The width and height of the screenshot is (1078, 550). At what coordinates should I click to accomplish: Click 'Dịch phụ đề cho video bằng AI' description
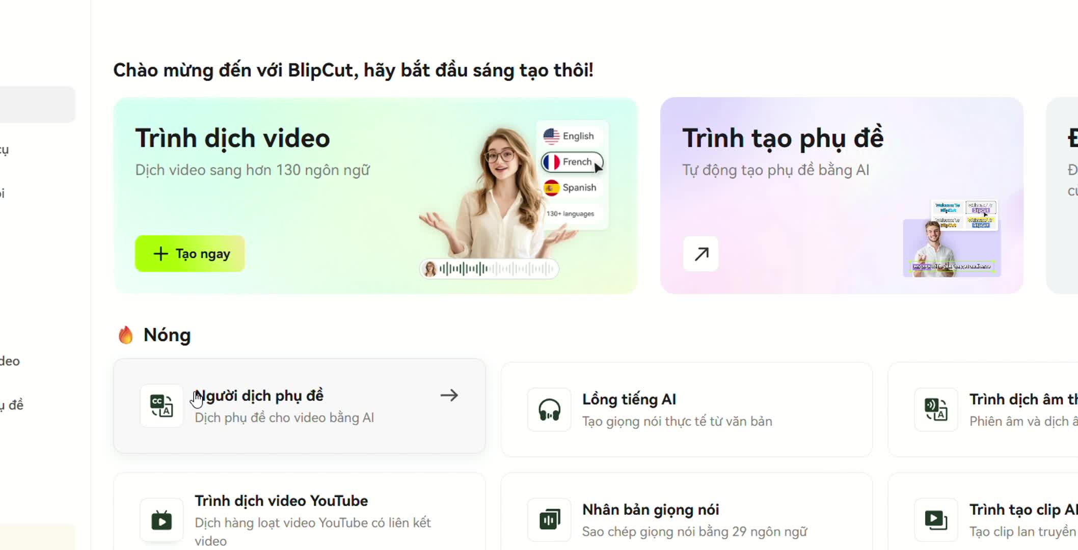point(284,418)
